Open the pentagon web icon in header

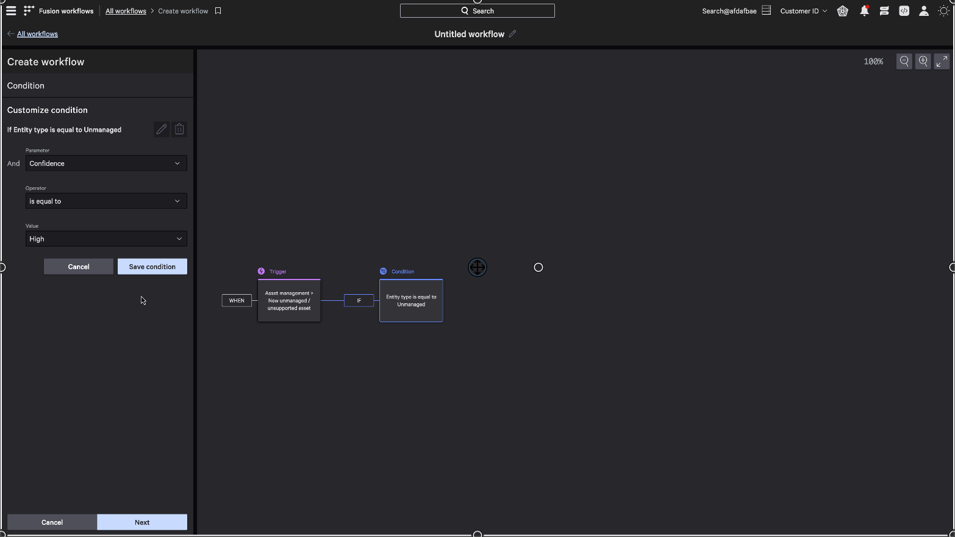[843, 11]
